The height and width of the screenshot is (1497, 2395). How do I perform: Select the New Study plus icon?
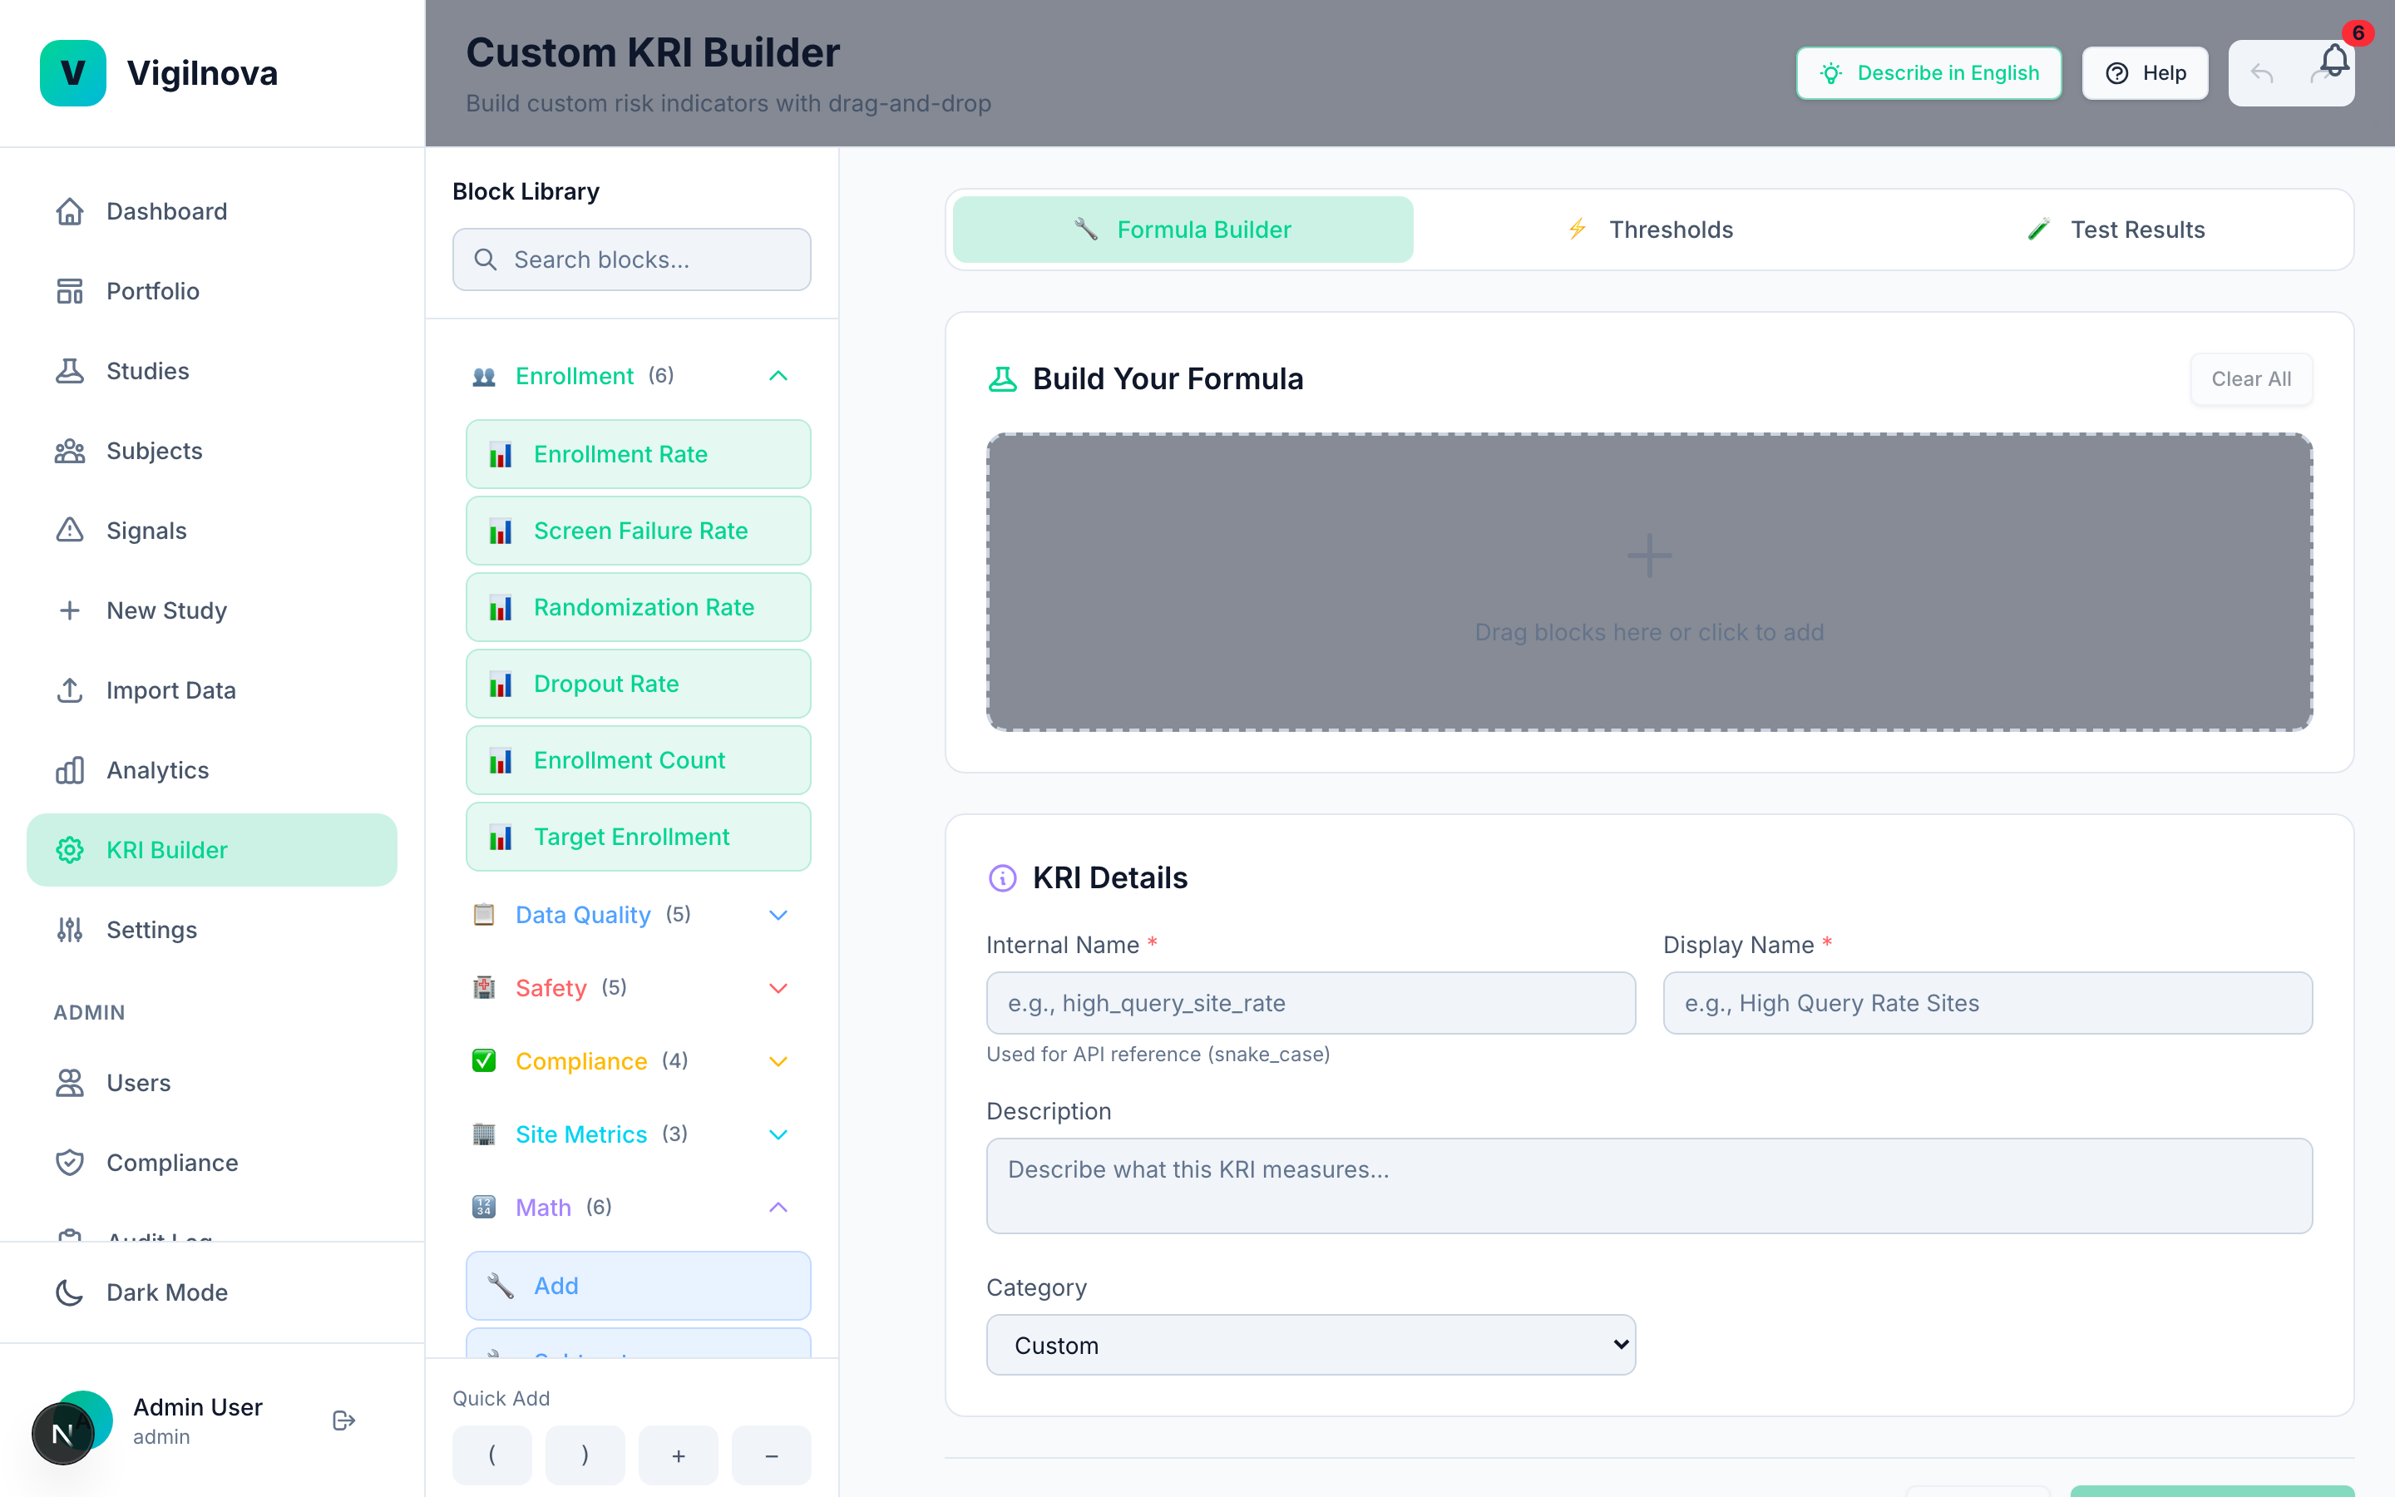(x=70, y=610)
